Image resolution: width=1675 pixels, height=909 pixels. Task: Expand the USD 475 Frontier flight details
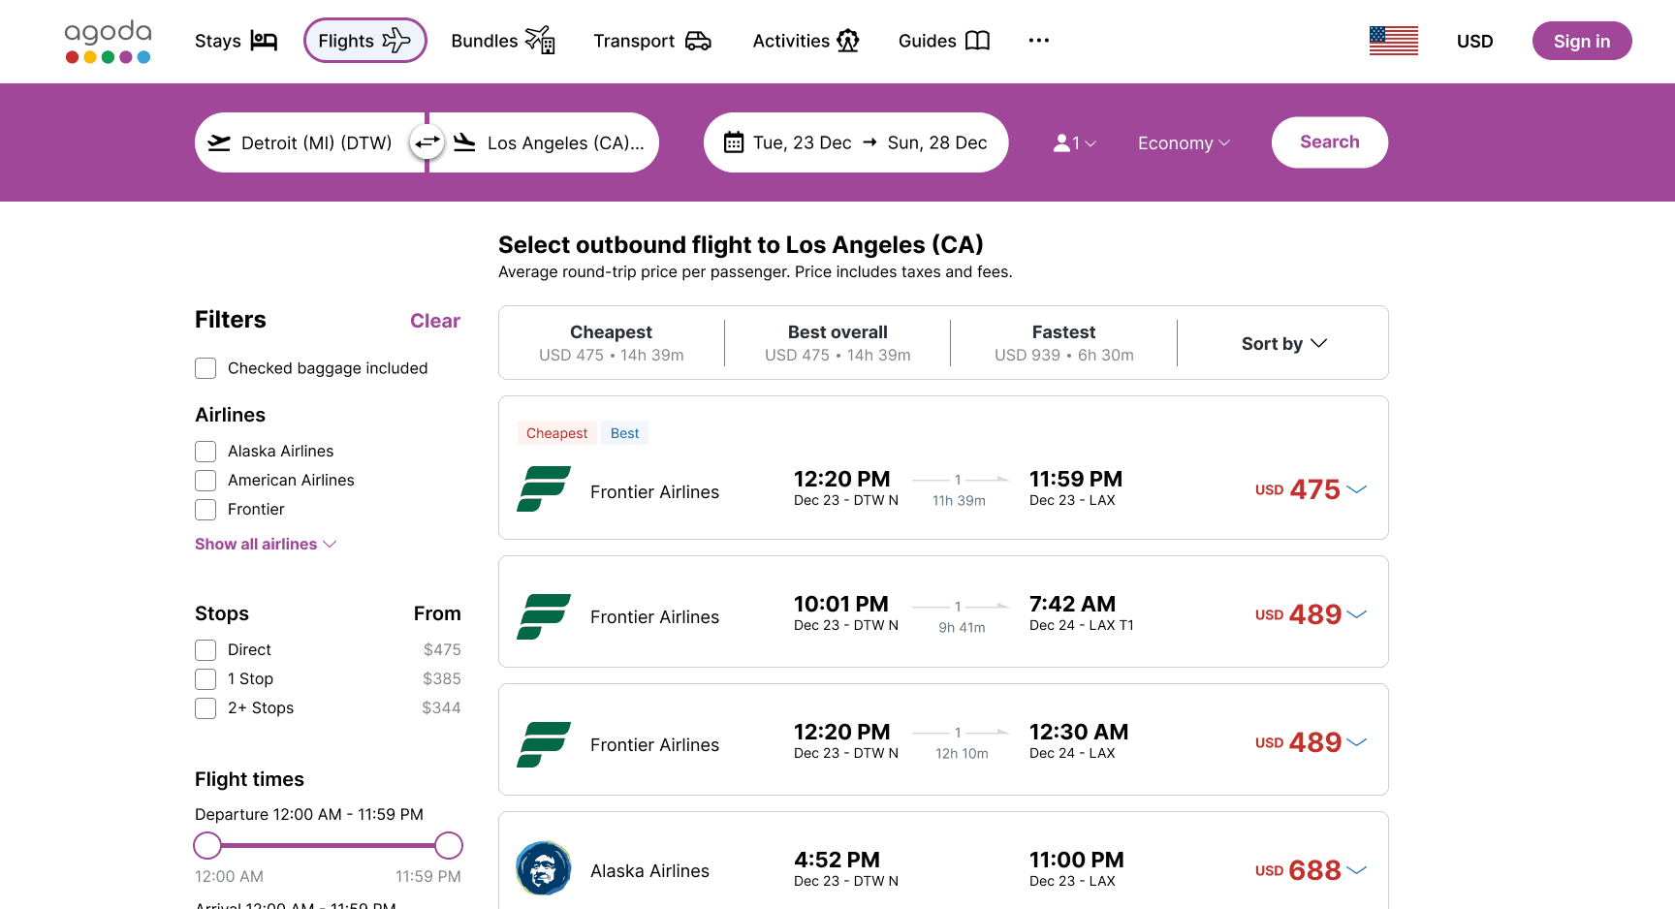(x=1357, y=489)
